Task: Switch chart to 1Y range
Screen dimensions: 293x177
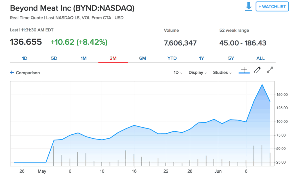Action: click(201, 58)
